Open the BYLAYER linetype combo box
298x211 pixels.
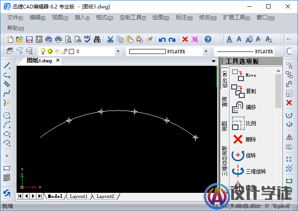244,51
